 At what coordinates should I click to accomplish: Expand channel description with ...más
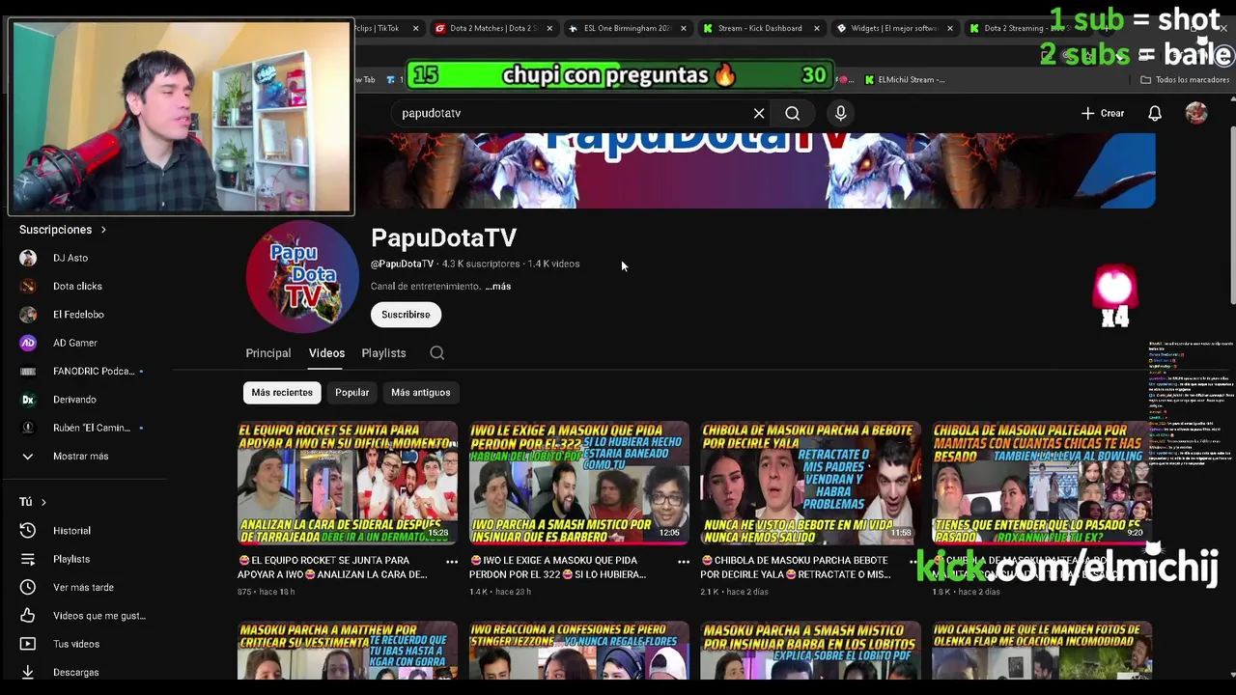[x=498, y=287]
